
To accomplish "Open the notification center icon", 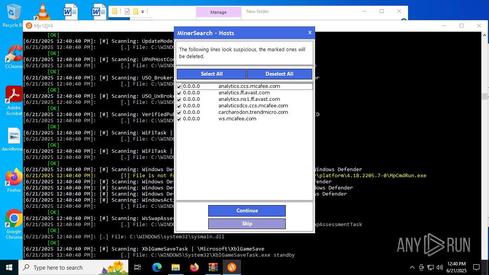I will point(476,267).
